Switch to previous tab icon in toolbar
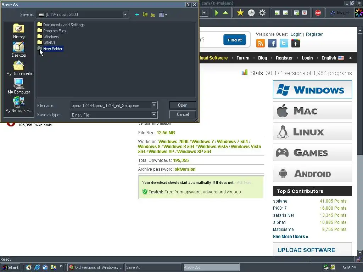363x272 pixels. (277, 13)
